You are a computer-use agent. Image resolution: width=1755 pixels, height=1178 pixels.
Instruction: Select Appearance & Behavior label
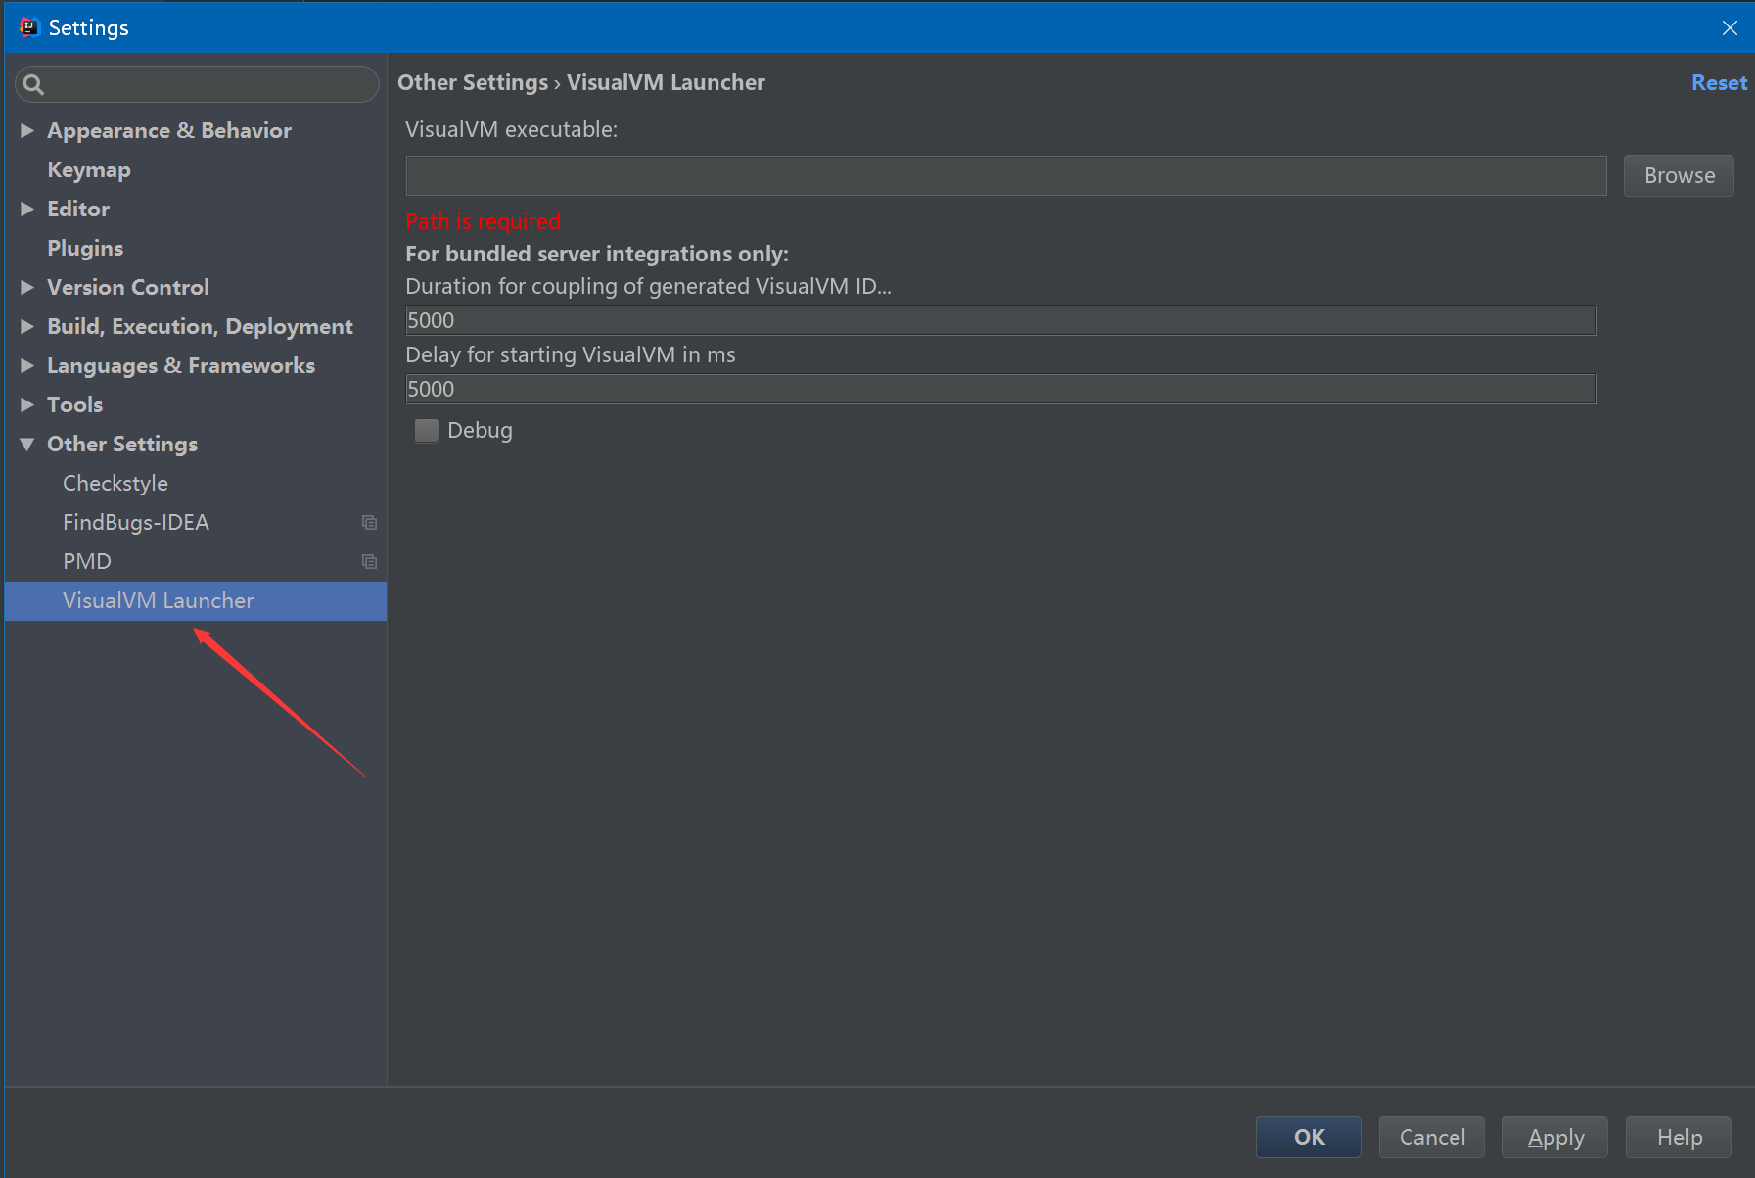click(x=169, y=130)
